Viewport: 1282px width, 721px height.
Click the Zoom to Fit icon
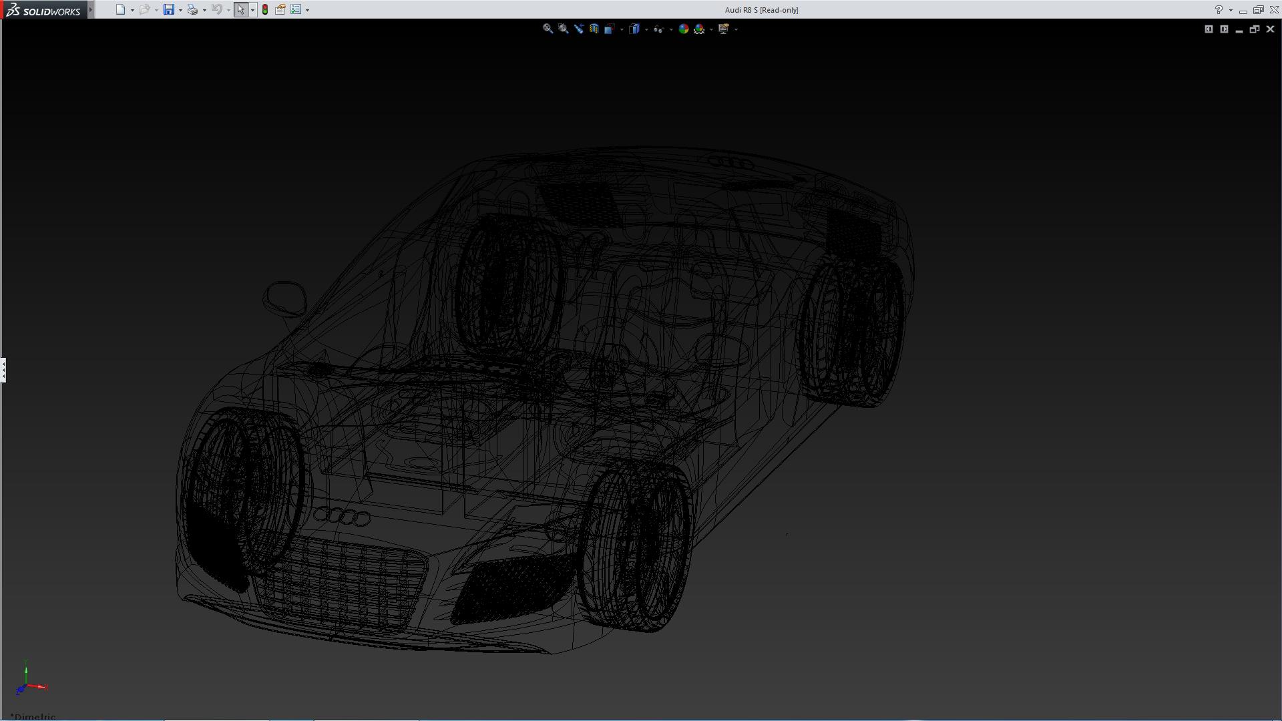[548, 29]
